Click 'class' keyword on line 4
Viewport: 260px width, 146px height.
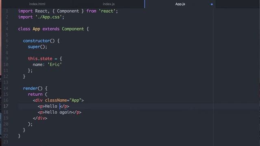coord(24,29)
